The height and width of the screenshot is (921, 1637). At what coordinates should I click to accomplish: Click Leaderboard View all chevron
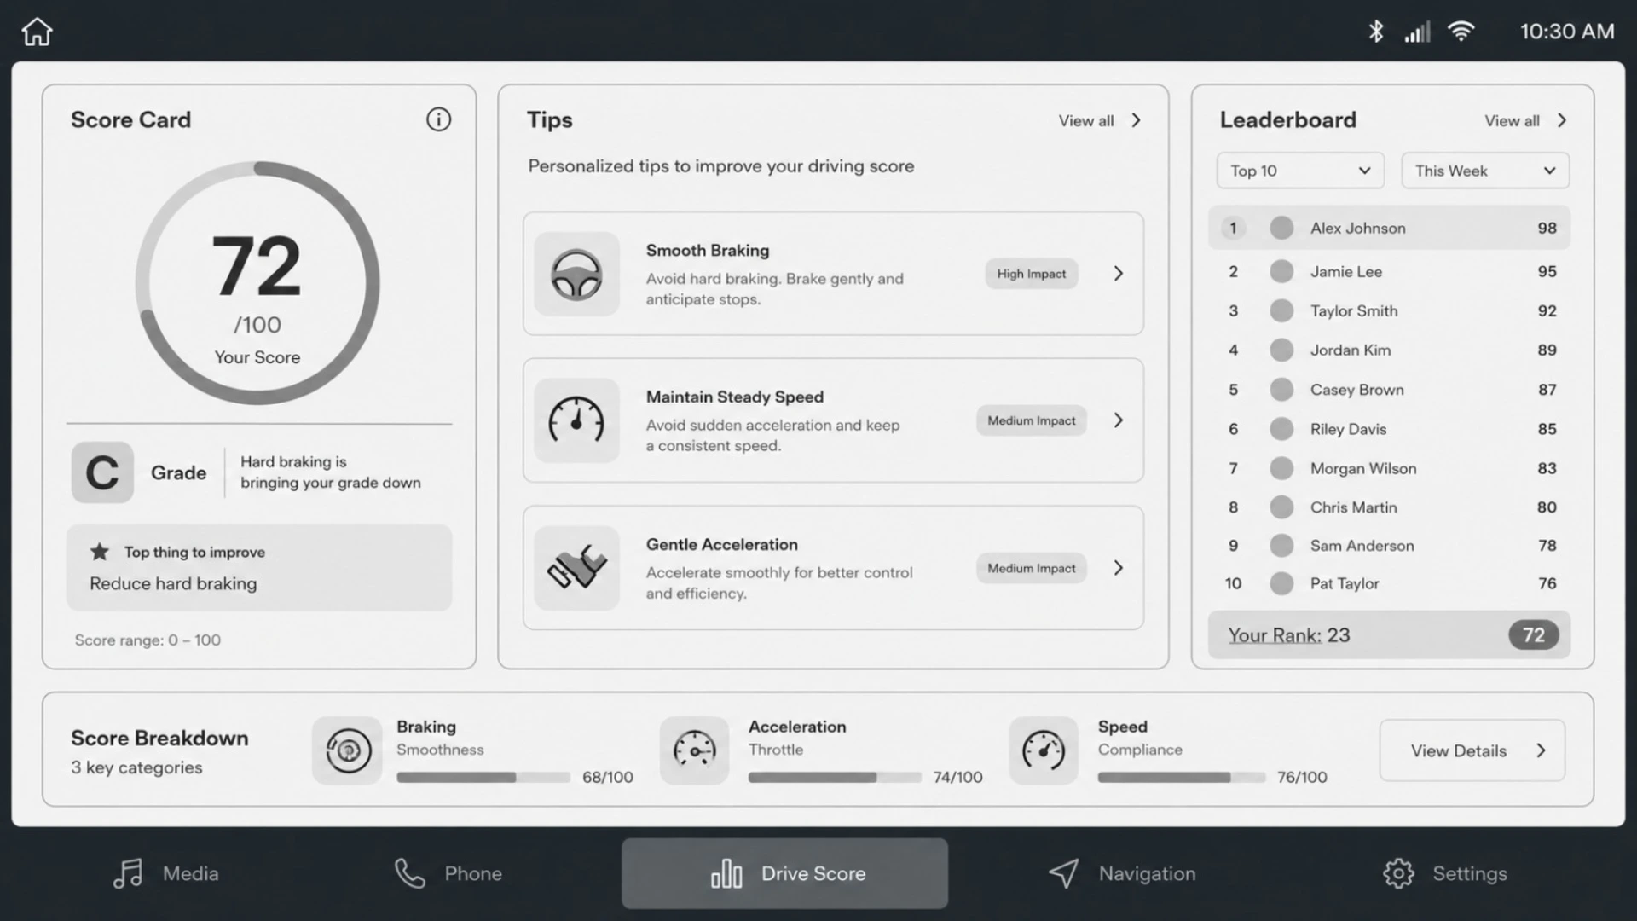[1562, 120]
